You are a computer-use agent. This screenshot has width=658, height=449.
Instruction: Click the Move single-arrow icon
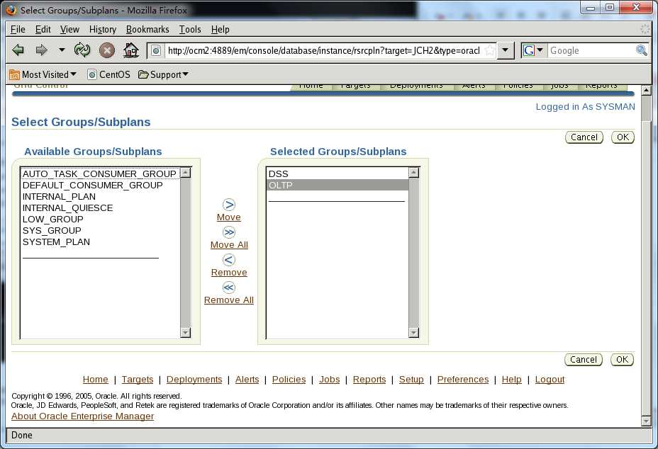pyautogui.click(x=229, y=205)
